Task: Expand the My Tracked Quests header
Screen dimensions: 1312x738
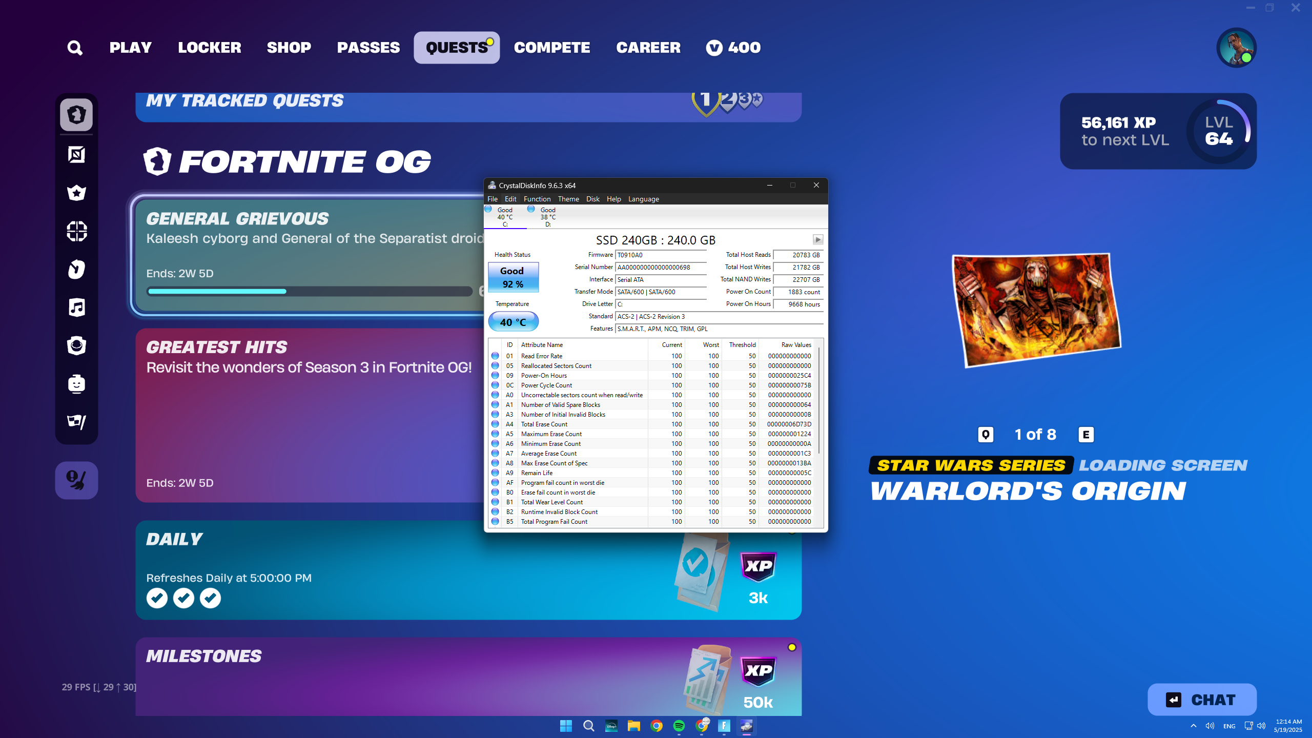Action: point(468,107)
